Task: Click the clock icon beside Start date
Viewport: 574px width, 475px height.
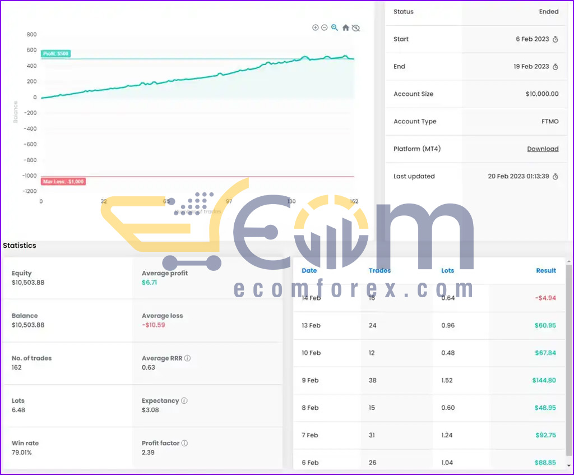Action: [556, 39]
